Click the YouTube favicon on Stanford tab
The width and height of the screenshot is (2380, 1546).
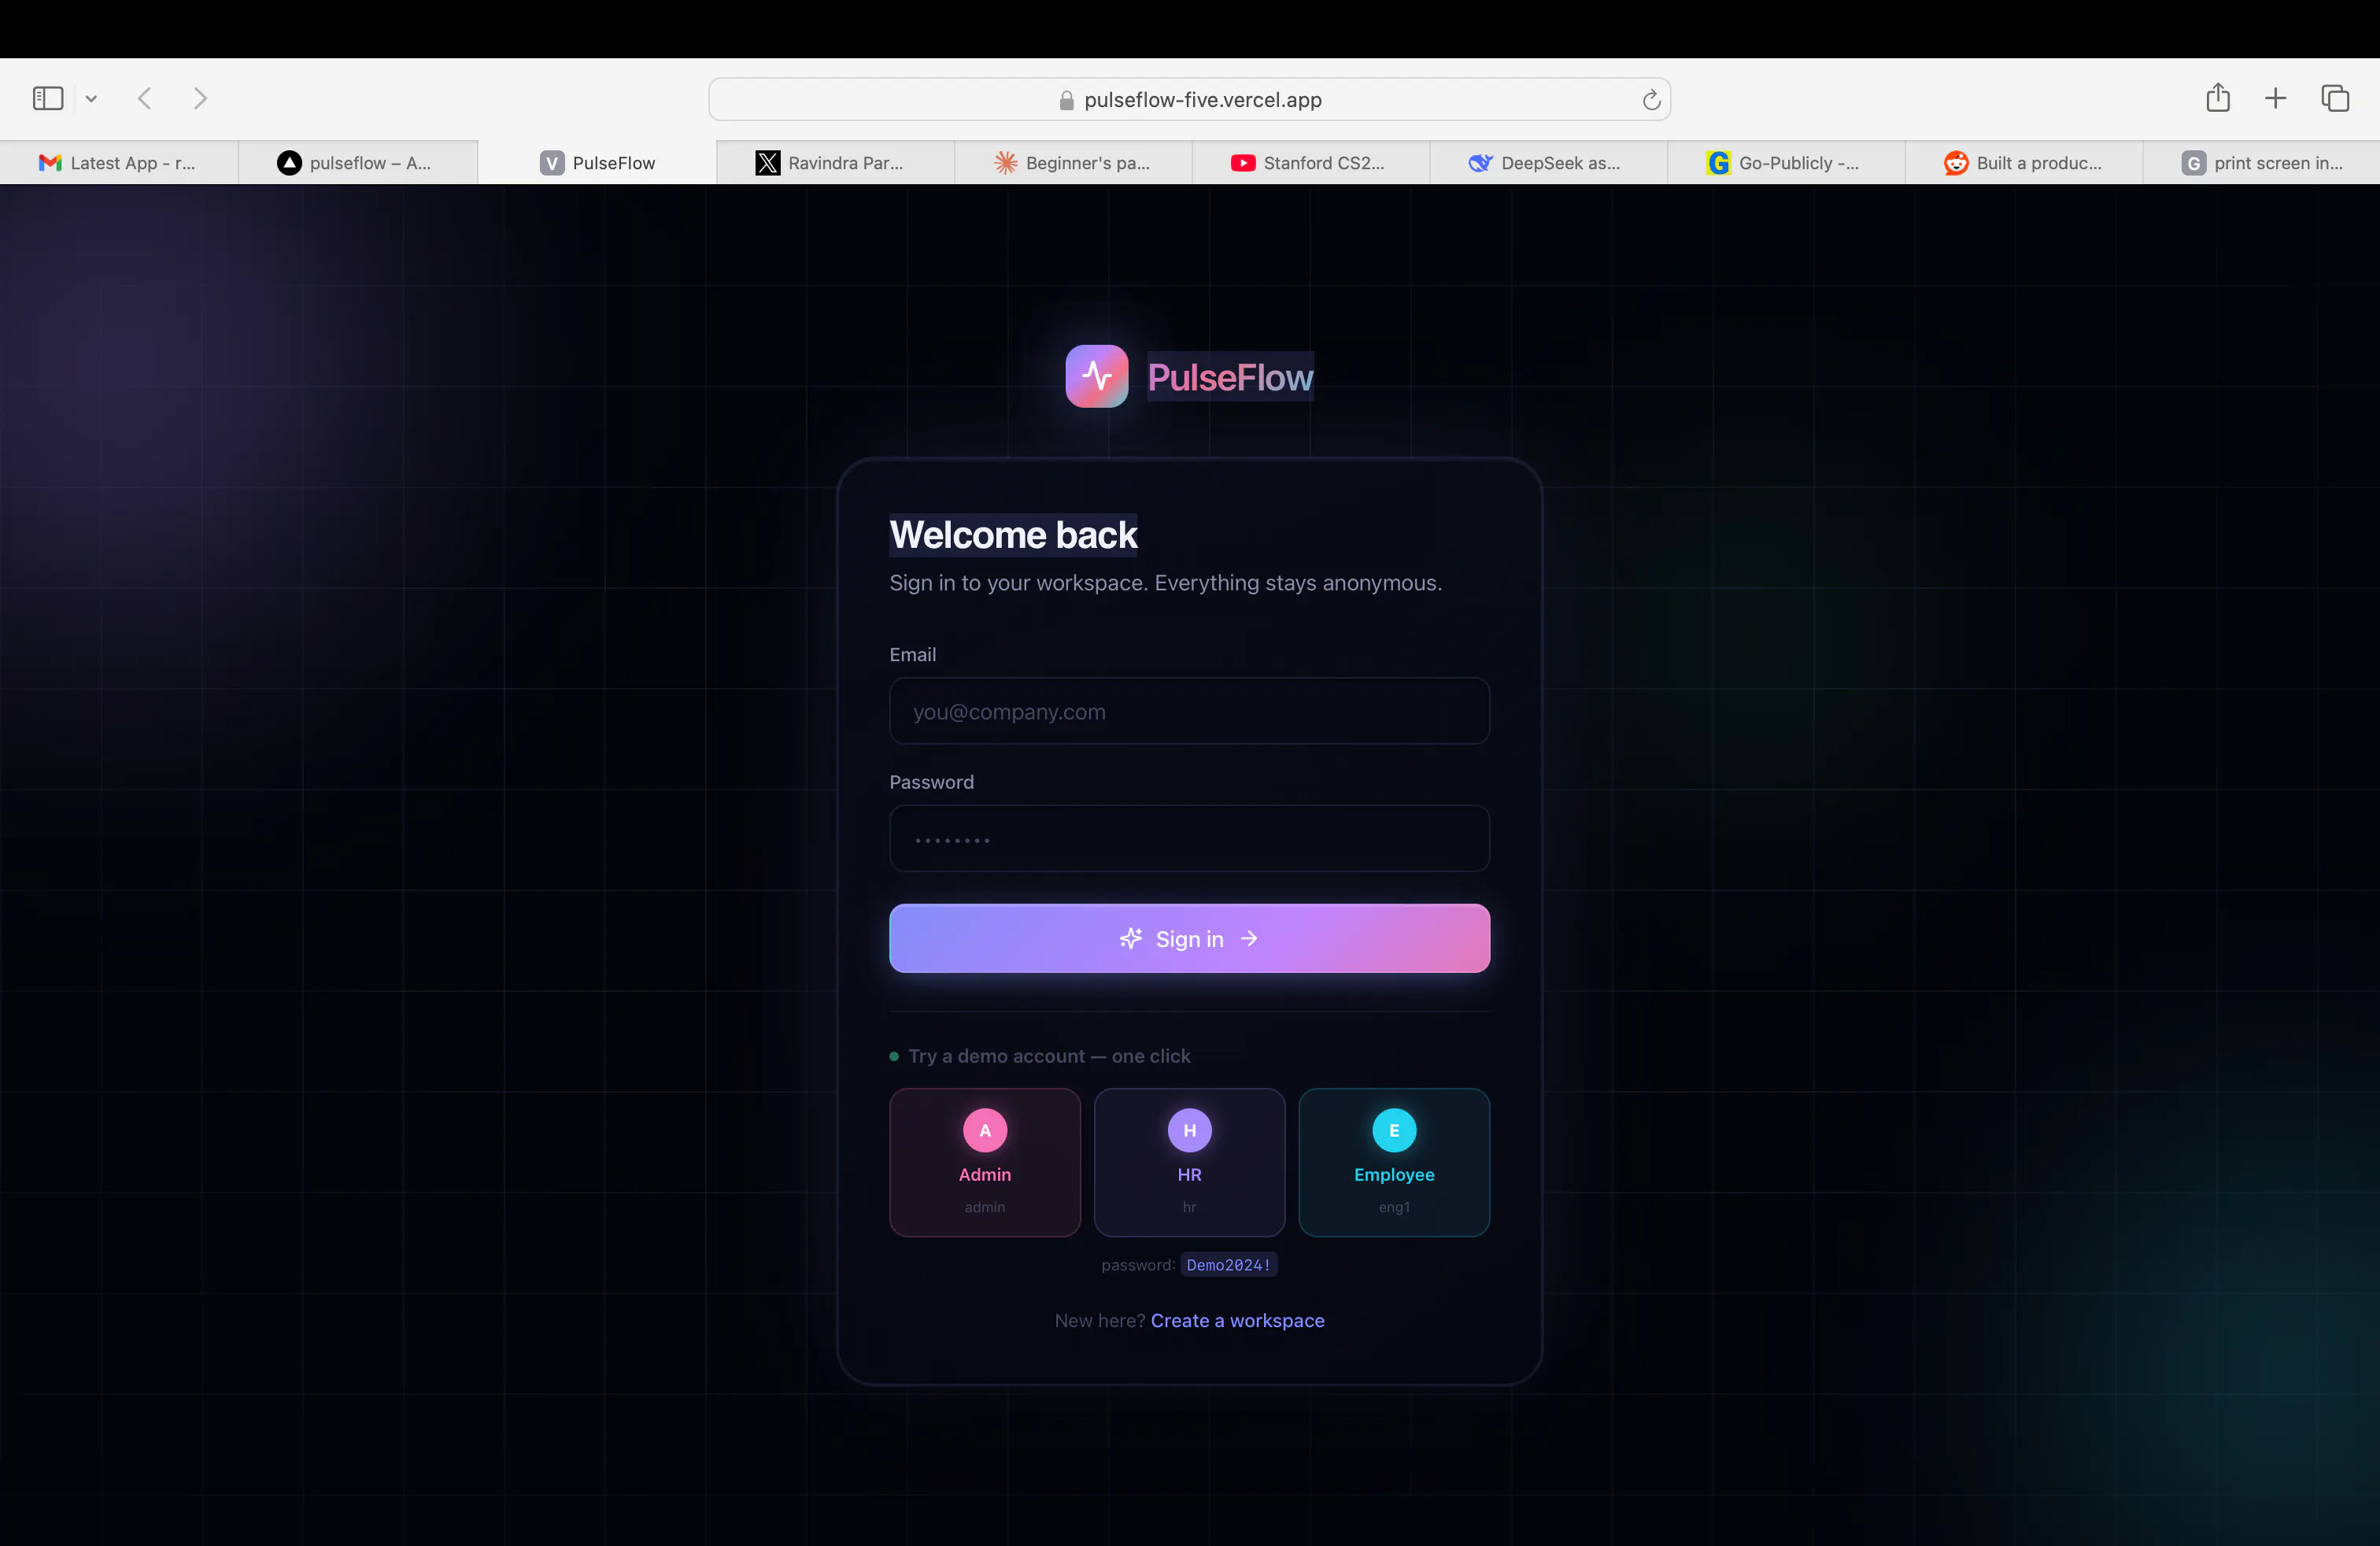pos(1243,162)
